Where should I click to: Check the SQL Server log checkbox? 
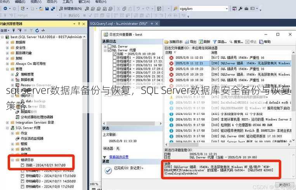point(109,46)
